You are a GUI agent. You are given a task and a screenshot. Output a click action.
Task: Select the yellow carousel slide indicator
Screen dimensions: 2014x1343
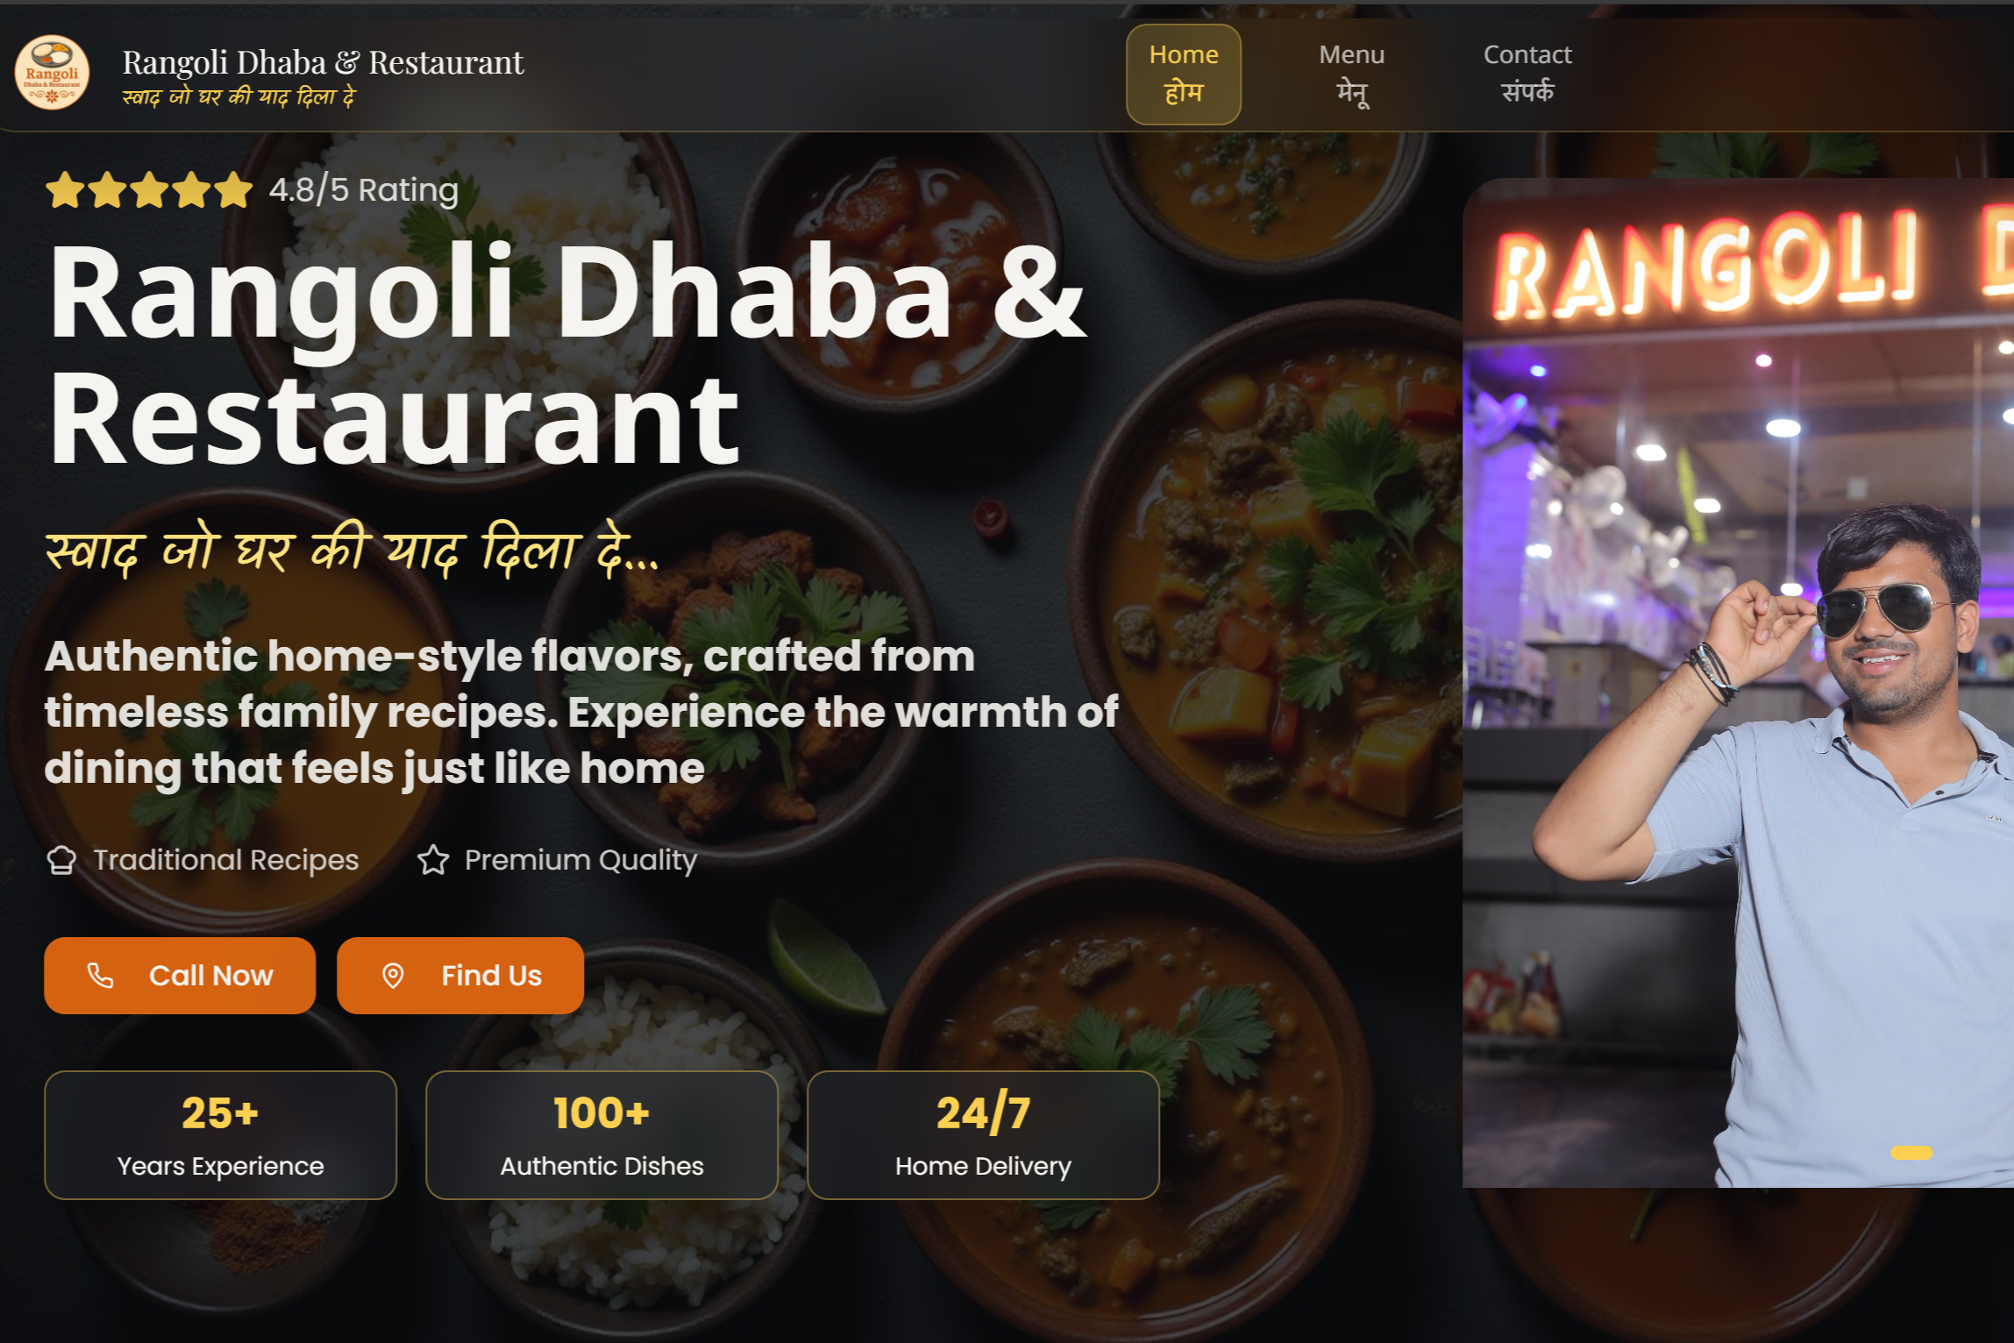tap(1911, 1153)
